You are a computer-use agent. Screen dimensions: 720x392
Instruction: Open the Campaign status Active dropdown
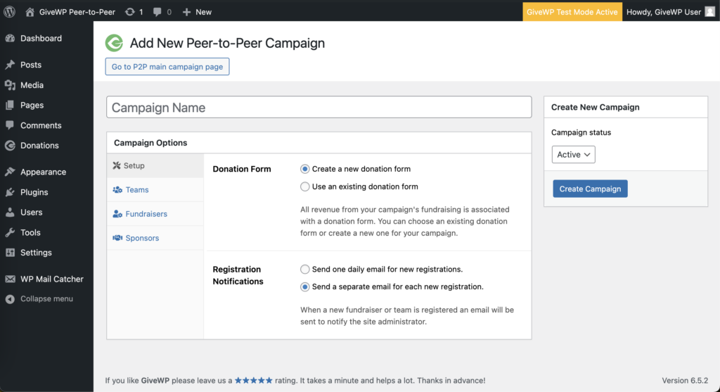coord(573,154)
